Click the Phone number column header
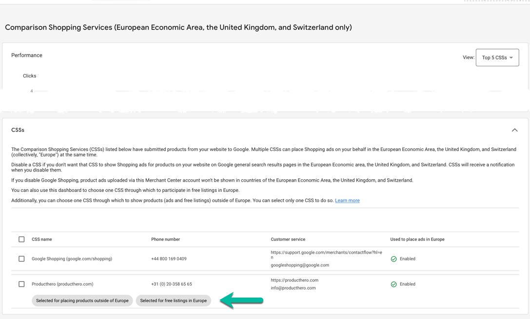530x319 pixels. (x=166, y=239)
